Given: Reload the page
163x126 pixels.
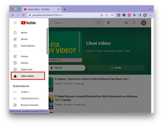Looking at the screenshot, I should [x=23, y=15].
